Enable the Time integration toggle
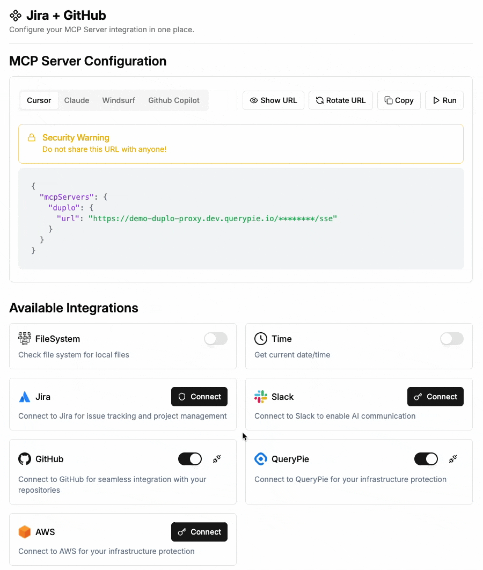This screenshot has height=570, width=483. (x=451, y=339)
